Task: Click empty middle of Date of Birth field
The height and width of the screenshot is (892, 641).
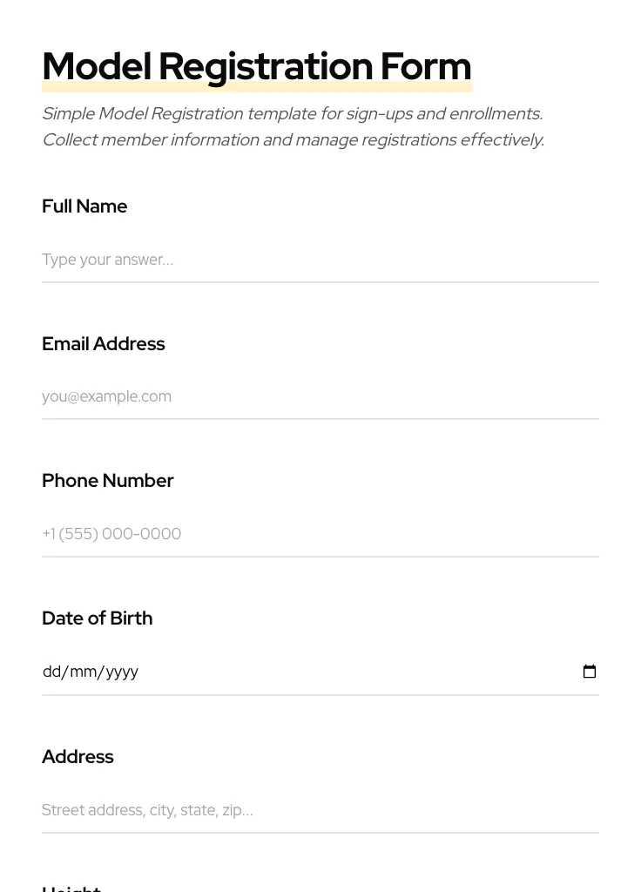Action: tap(348, 672)
